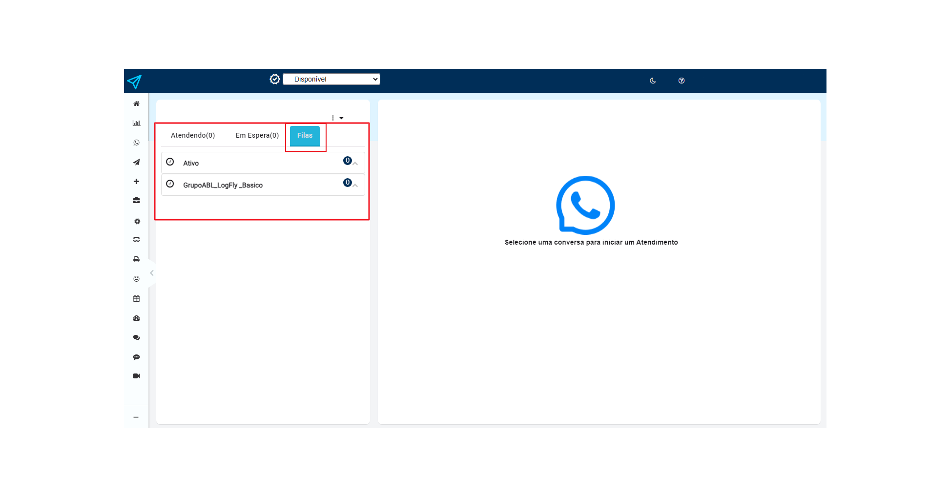This screenshot has height=497, width=950.
Task: Click the large WhatsApp logo in the main panel
Action: point(585,205)
